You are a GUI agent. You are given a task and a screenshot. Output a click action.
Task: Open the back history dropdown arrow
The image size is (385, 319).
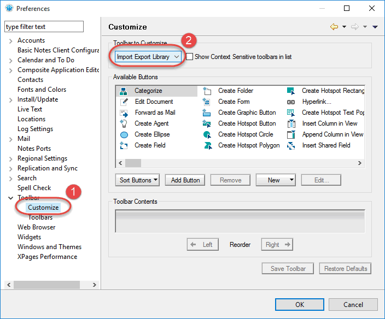(x=344, y=27)
